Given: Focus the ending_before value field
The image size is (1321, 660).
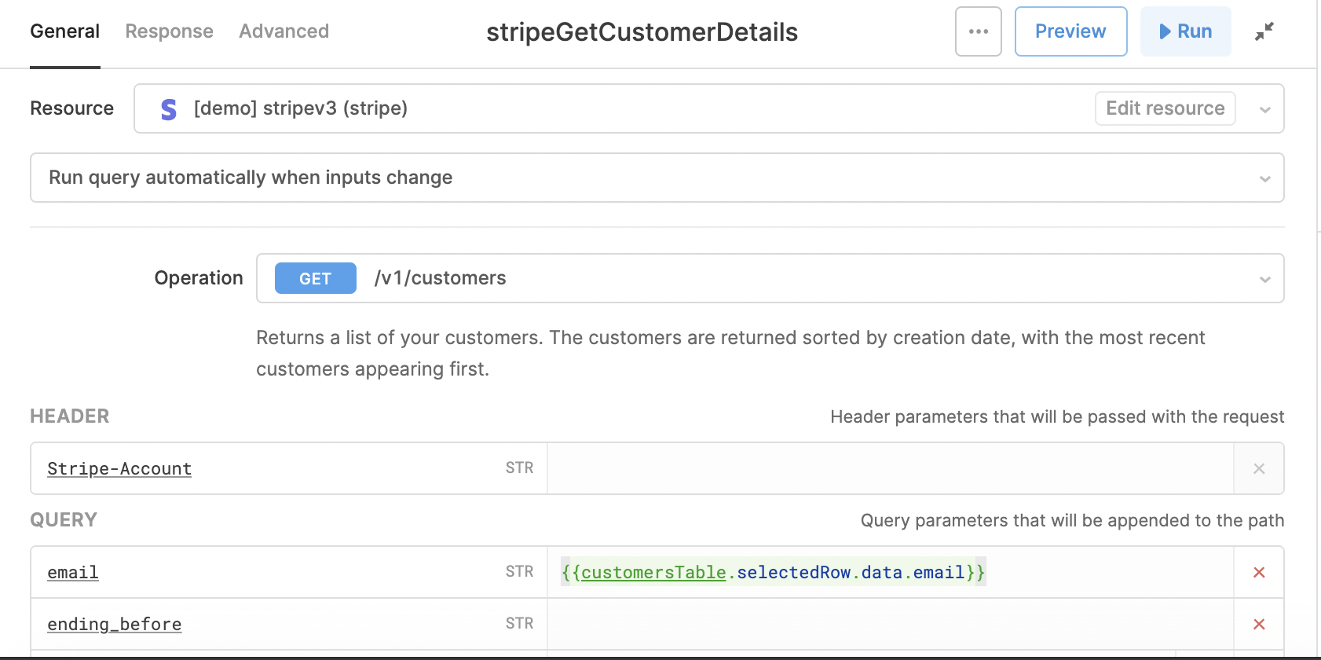Looking at the screenshot, I should coord(891,624).
